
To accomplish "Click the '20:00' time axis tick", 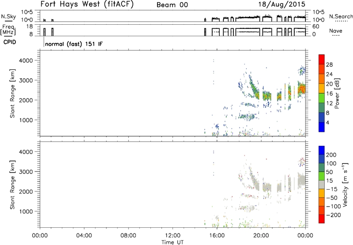I will point(261,236).
